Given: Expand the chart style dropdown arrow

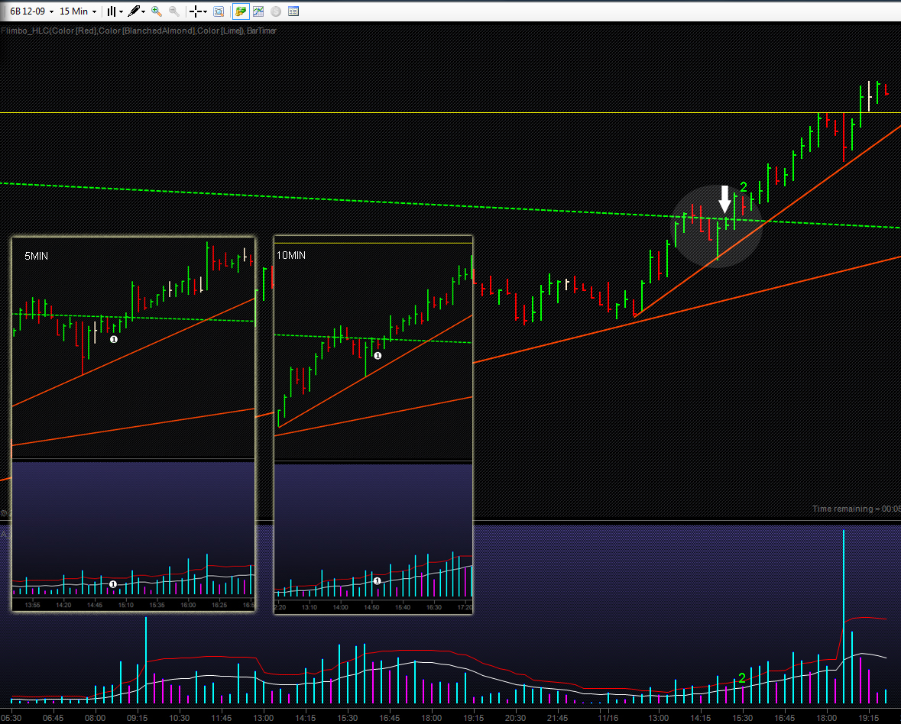Looking at the screenshot, I should (x=122, y=11).
